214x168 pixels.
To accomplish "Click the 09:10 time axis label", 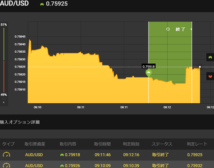I will pyautogui.click(x=37, y=107).
